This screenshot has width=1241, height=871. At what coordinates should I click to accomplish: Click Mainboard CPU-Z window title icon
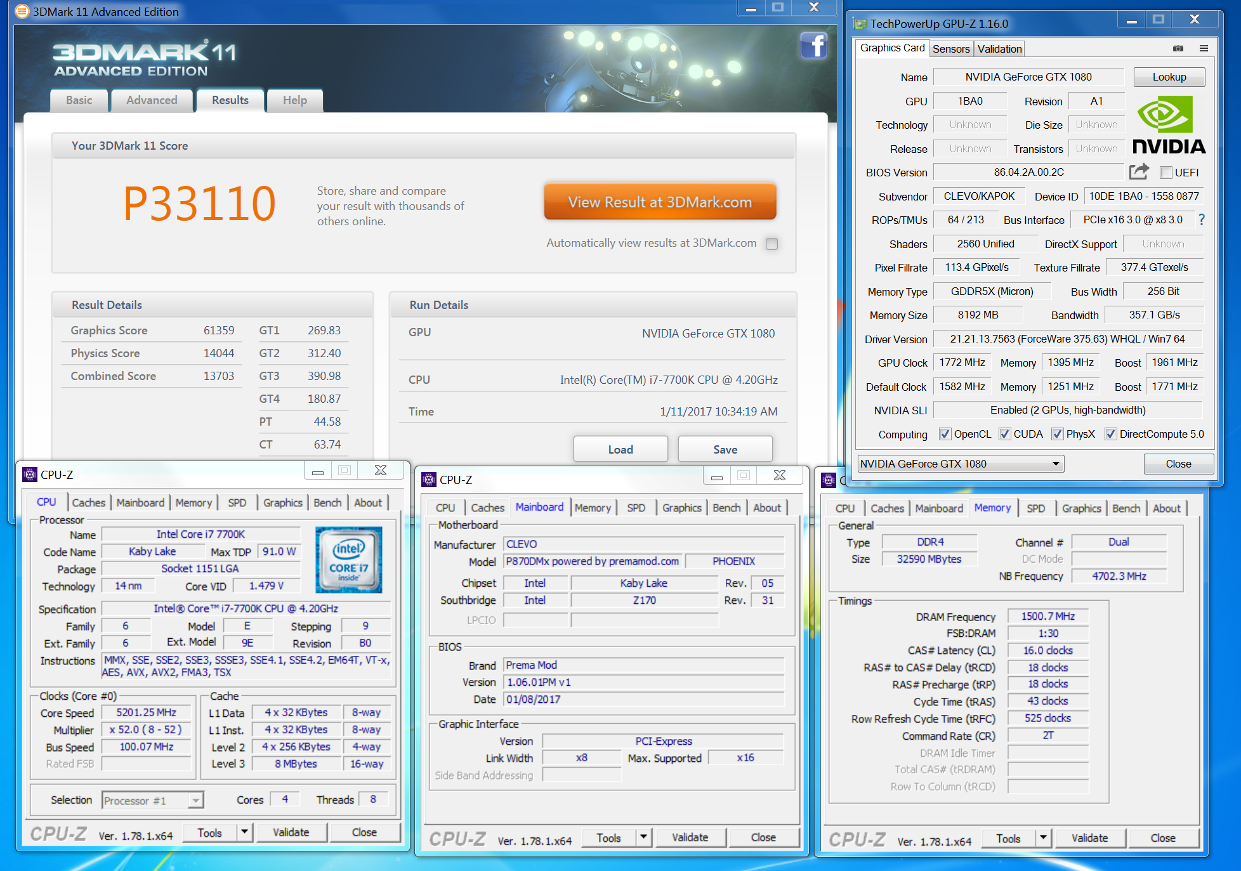429,480
